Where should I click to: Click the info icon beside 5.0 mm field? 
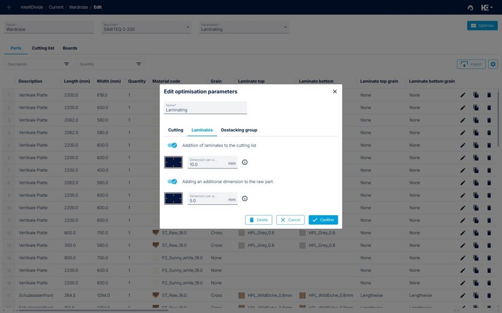point(245,199)
